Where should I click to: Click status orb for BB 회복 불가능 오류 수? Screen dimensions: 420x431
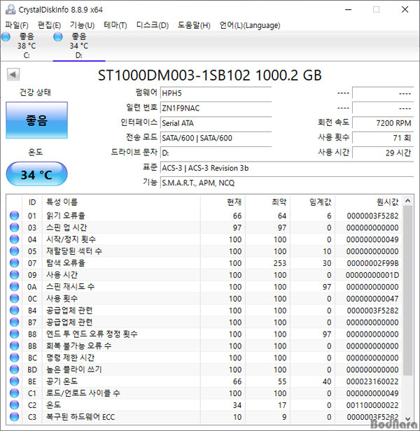(x=14, y=346)
